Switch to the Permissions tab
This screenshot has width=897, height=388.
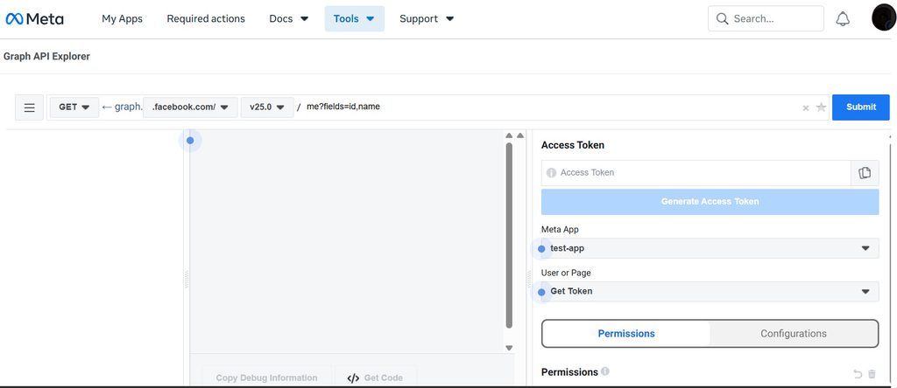click(626, 334)
